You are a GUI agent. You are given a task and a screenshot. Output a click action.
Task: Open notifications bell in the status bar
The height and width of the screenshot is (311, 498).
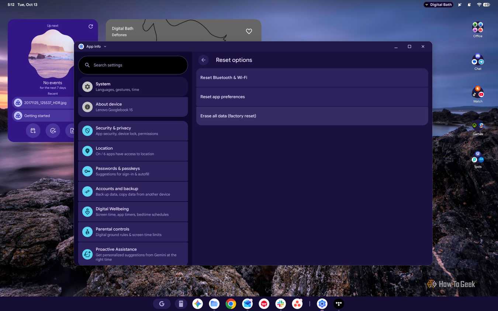tap(469, 5)
